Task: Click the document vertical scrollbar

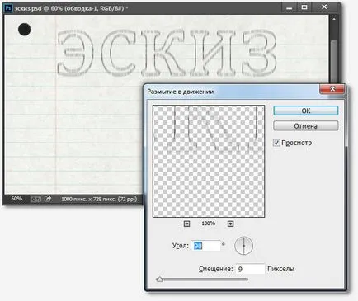Action: coord(333,62)
